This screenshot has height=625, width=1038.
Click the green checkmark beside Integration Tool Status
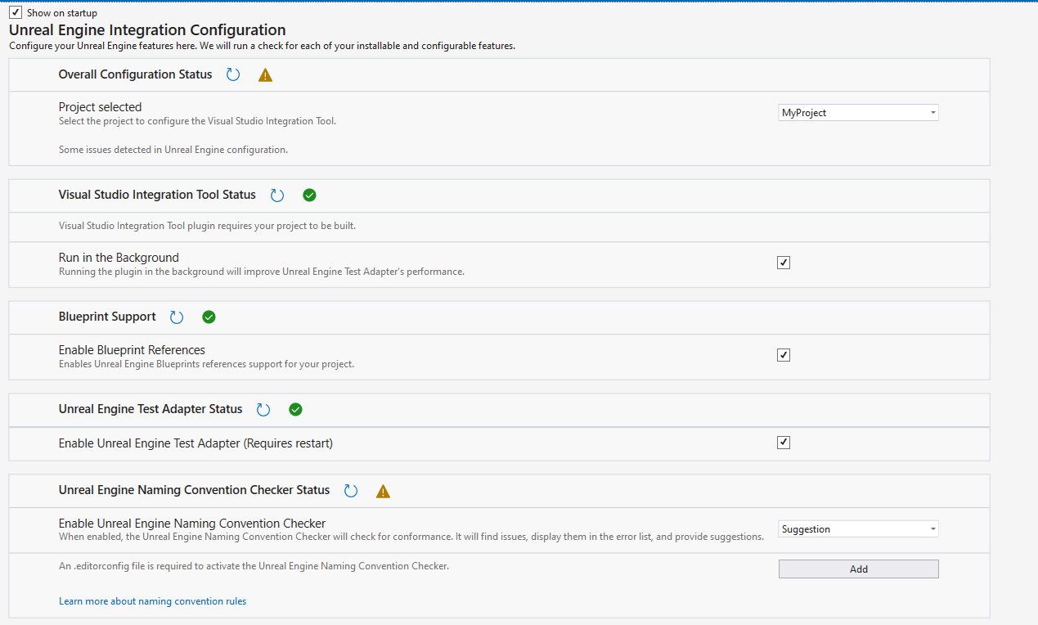309,196
